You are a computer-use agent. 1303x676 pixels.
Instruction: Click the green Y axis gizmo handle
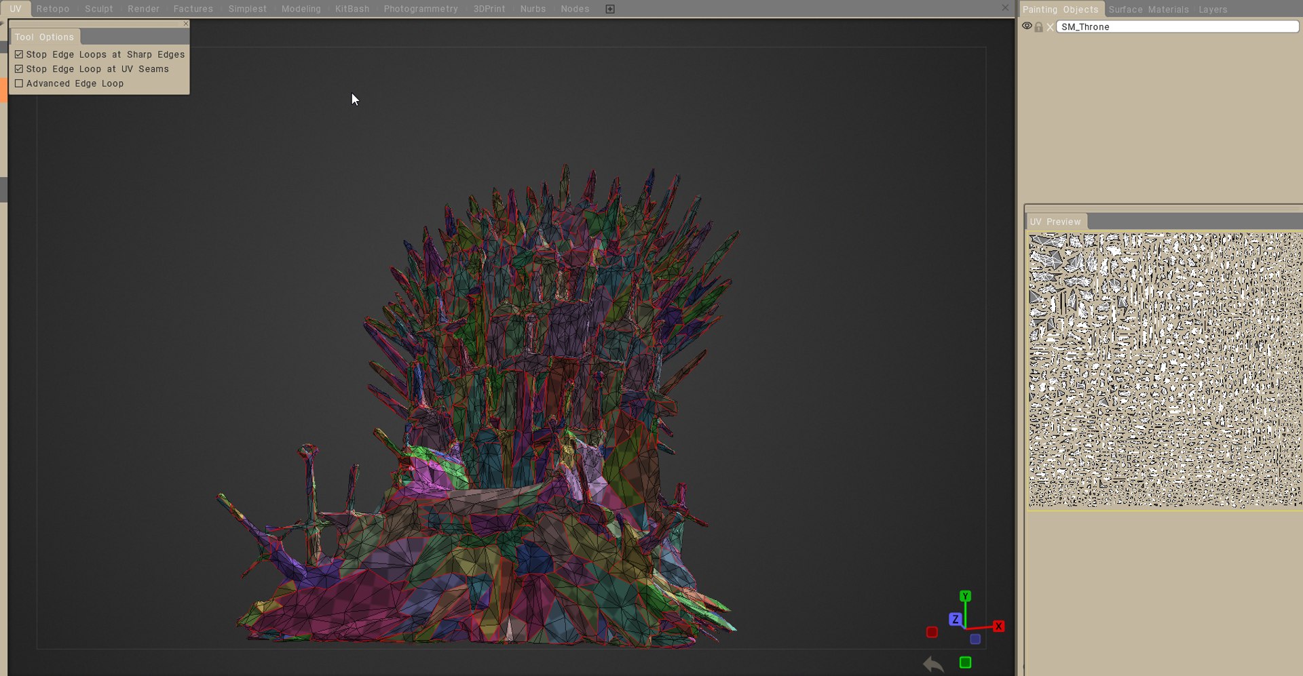(x=965, y=596)
